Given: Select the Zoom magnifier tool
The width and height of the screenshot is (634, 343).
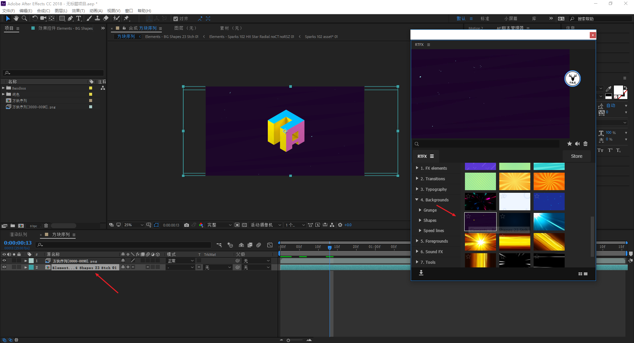Looking at the screenshot, I should (24, 18).
